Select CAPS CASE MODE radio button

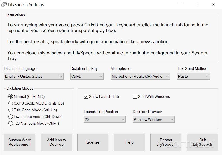[x=11, y=103]
